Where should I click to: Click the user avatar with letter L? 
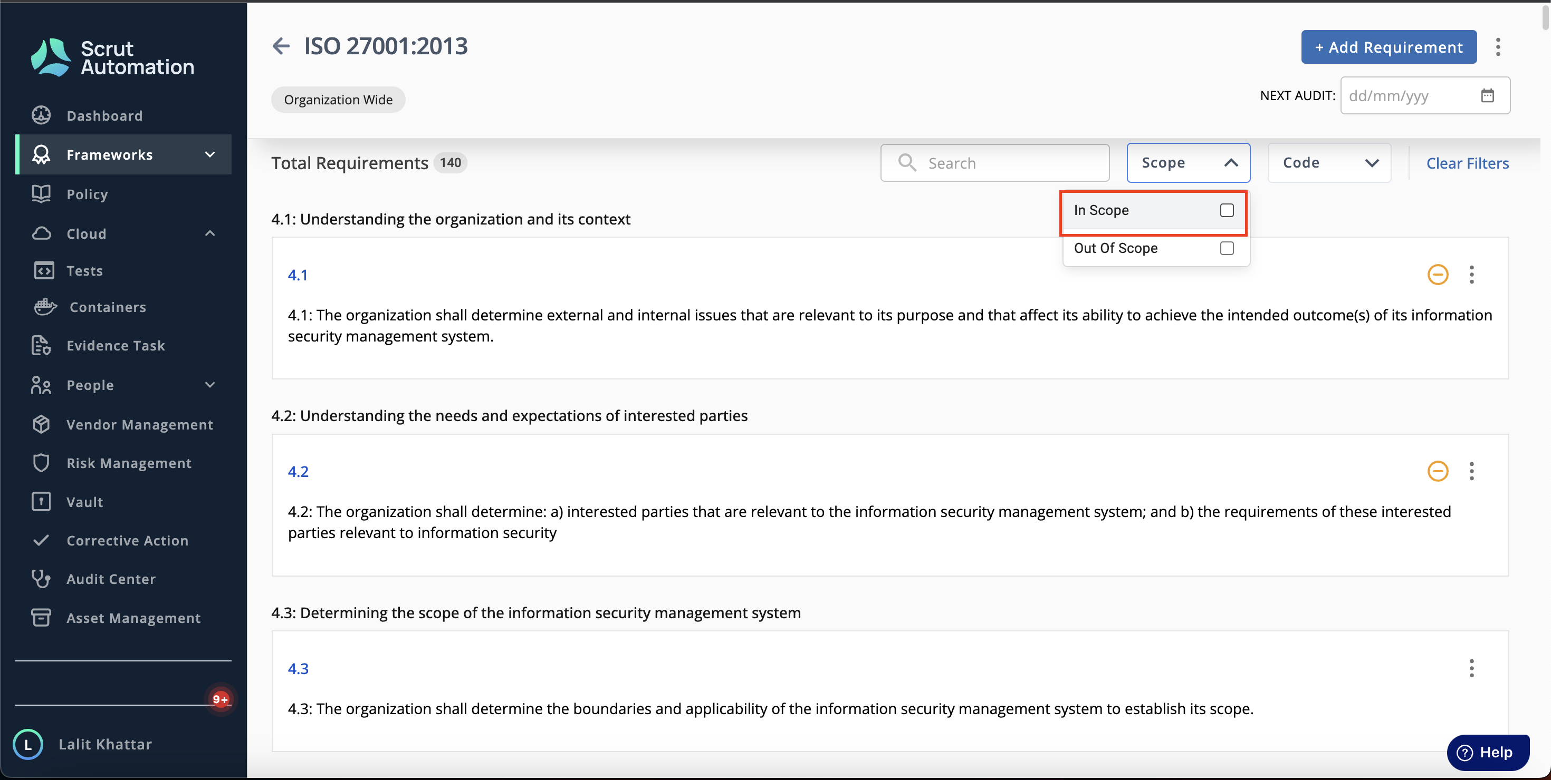[27, 745]
